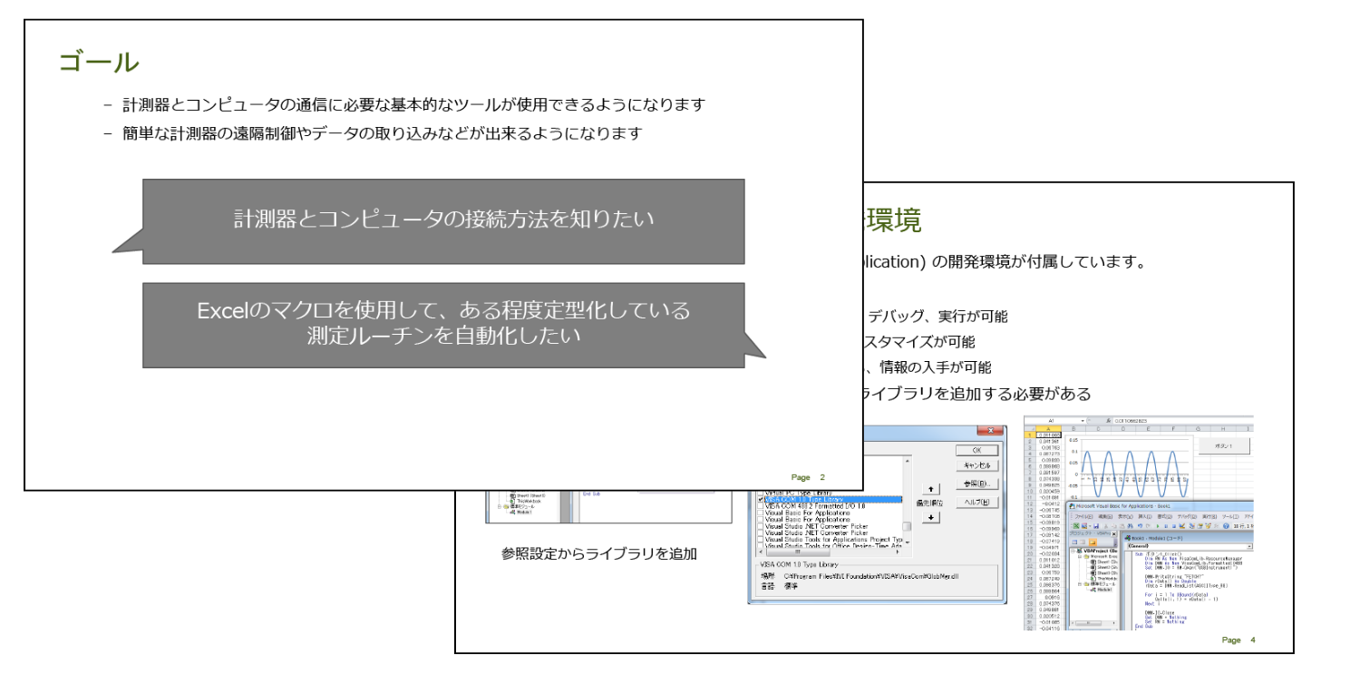Enable first Visual Studio .NET Converter Picker

tap(761, 526)
